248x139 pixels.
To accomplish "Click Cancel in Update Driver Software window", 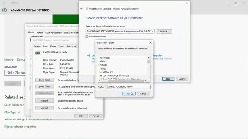I will (182, 79).
